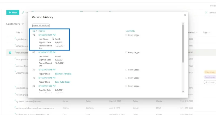Click the New button in Customers list

[13, 12]
